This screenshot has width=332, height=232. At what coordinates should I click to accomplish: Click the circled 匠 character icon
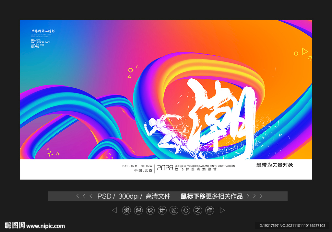tap(174, 210)
